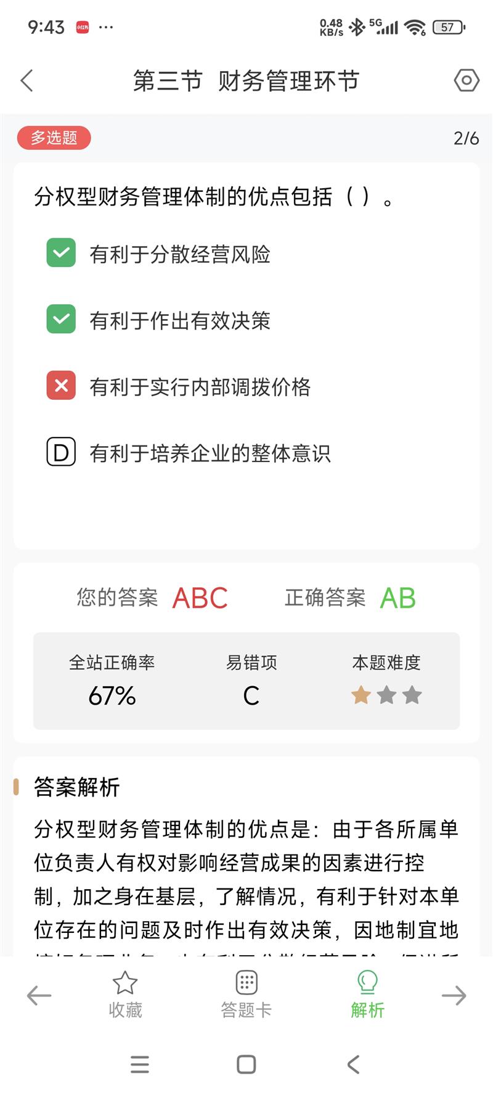Toggle option 有利于分散经营风险 checkbox

tap(61, 253)
